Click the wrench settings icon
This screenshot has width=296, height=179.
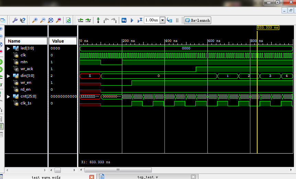click(x=15, y=20)
